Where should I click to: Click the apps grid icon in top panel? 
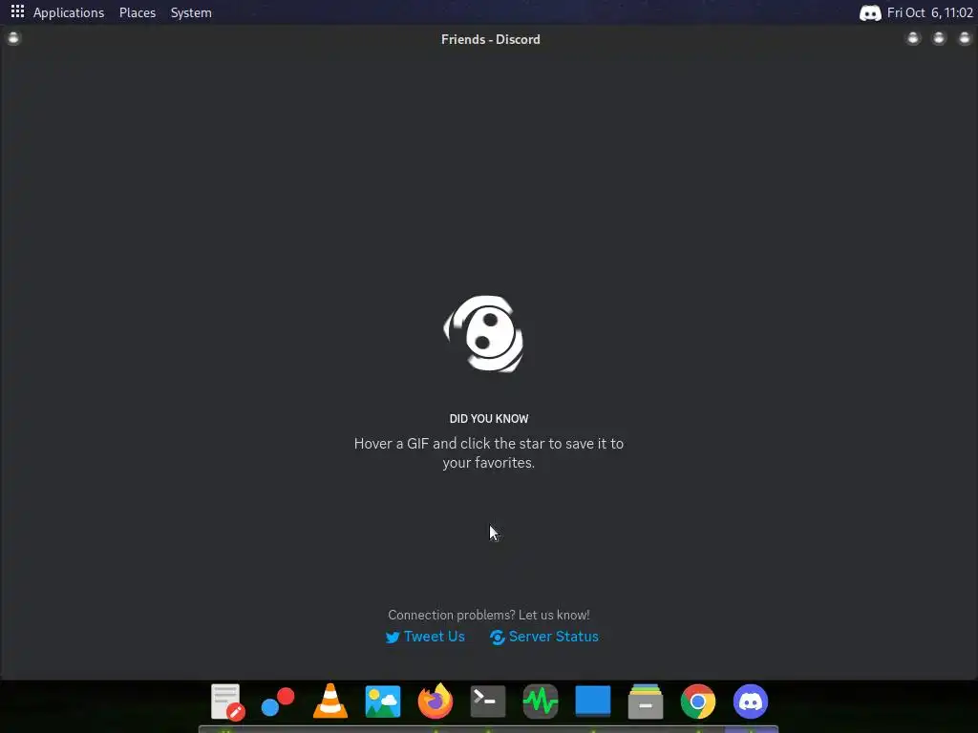(x=17, y=11)
